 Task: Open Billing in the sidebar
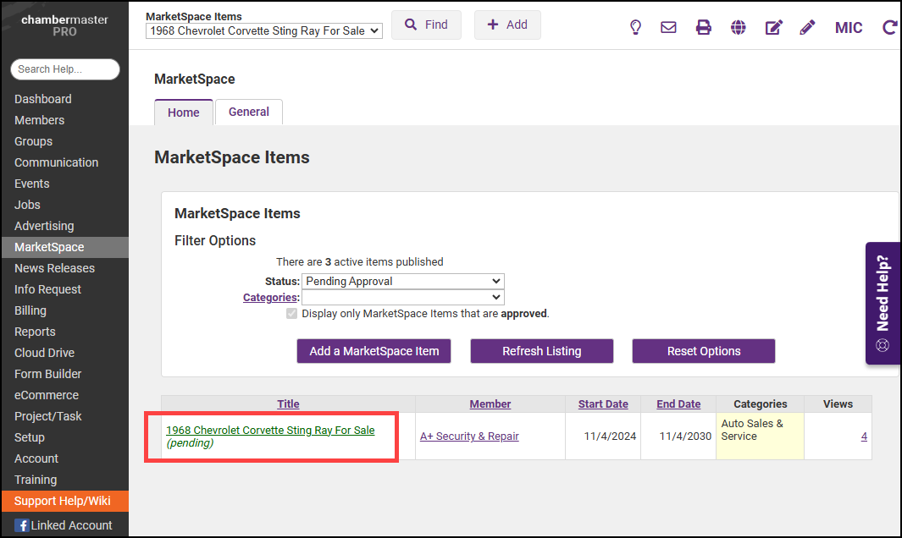[x=30, y=311]
